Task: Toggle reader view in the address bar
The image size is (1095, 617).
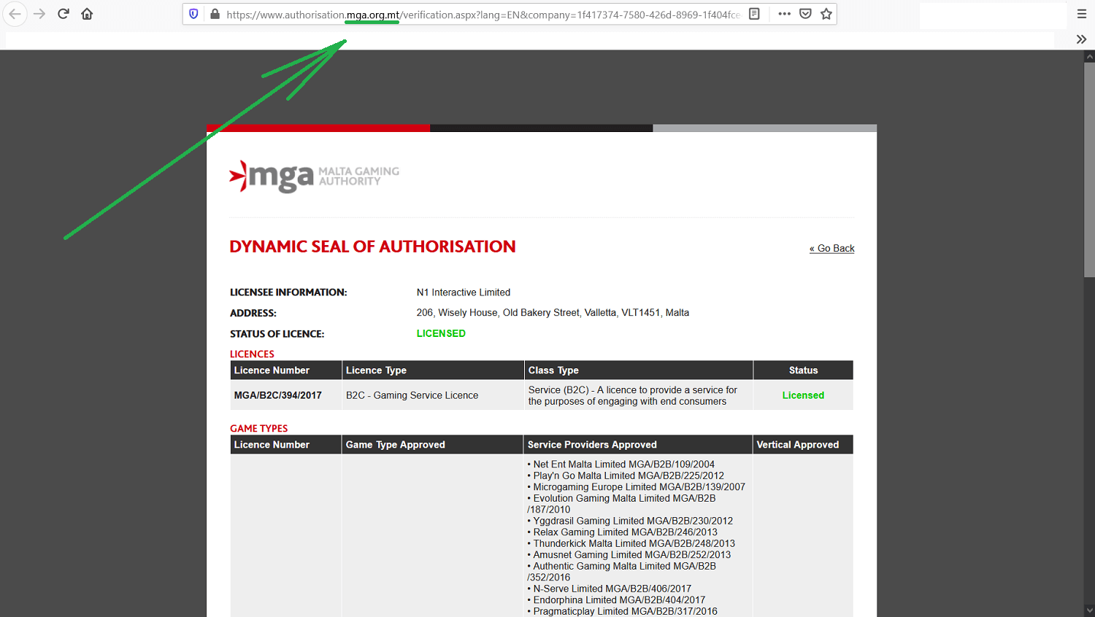Action: (755, 14)
